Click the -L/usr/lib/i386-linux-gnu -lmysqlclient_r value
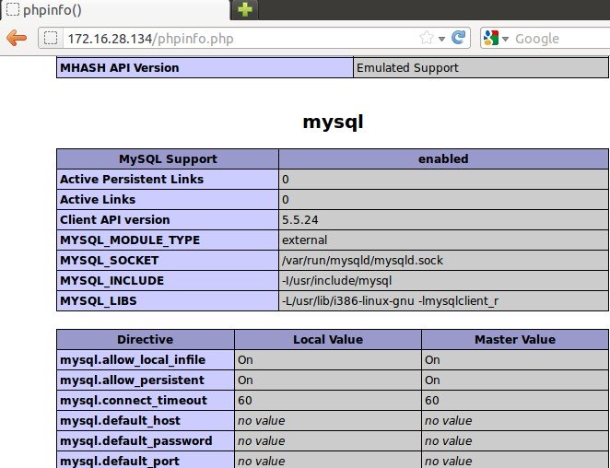The height and width of the screenshot is (468, 610). [x=390, y=301]
